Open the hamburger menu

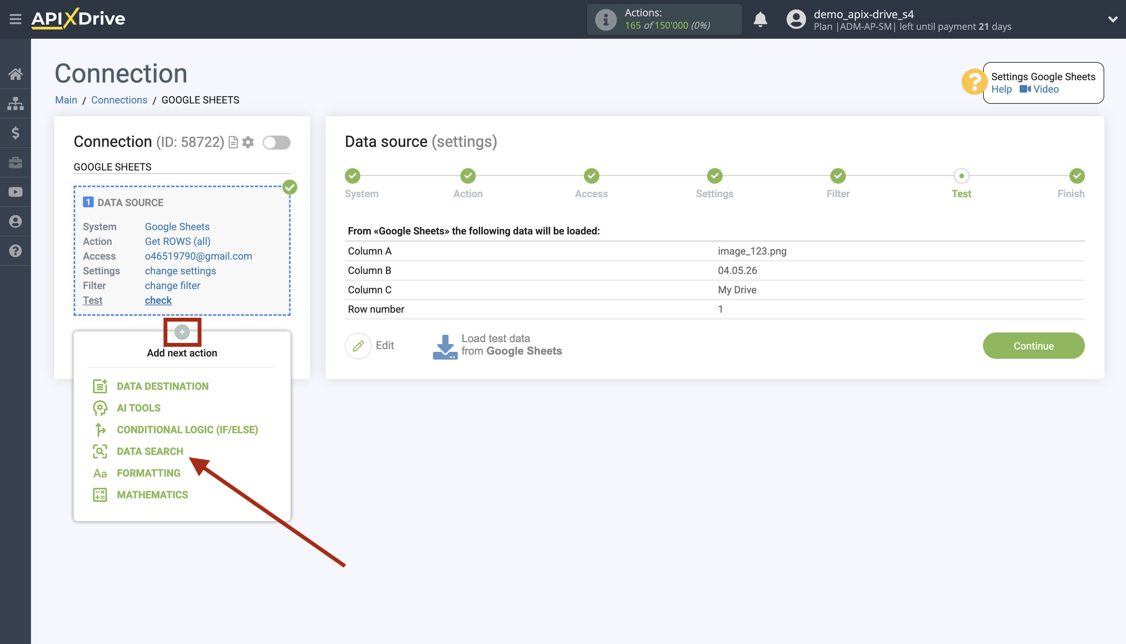click(15, 19)
